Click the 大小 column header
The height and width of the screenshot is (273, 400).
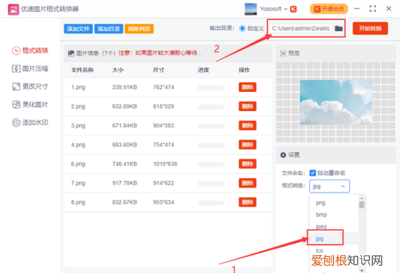point(118,70)
